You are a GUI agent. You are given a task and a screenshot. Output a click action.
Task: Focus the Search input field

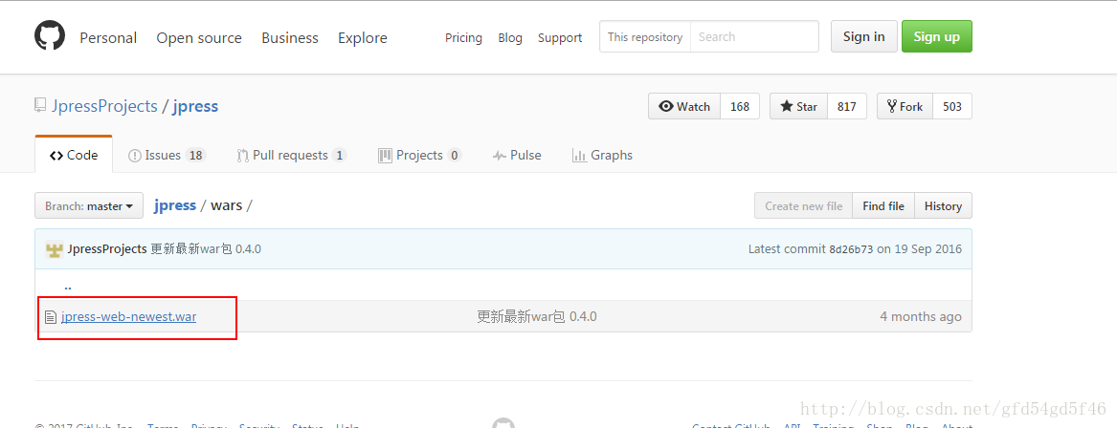tap(754, 36)
